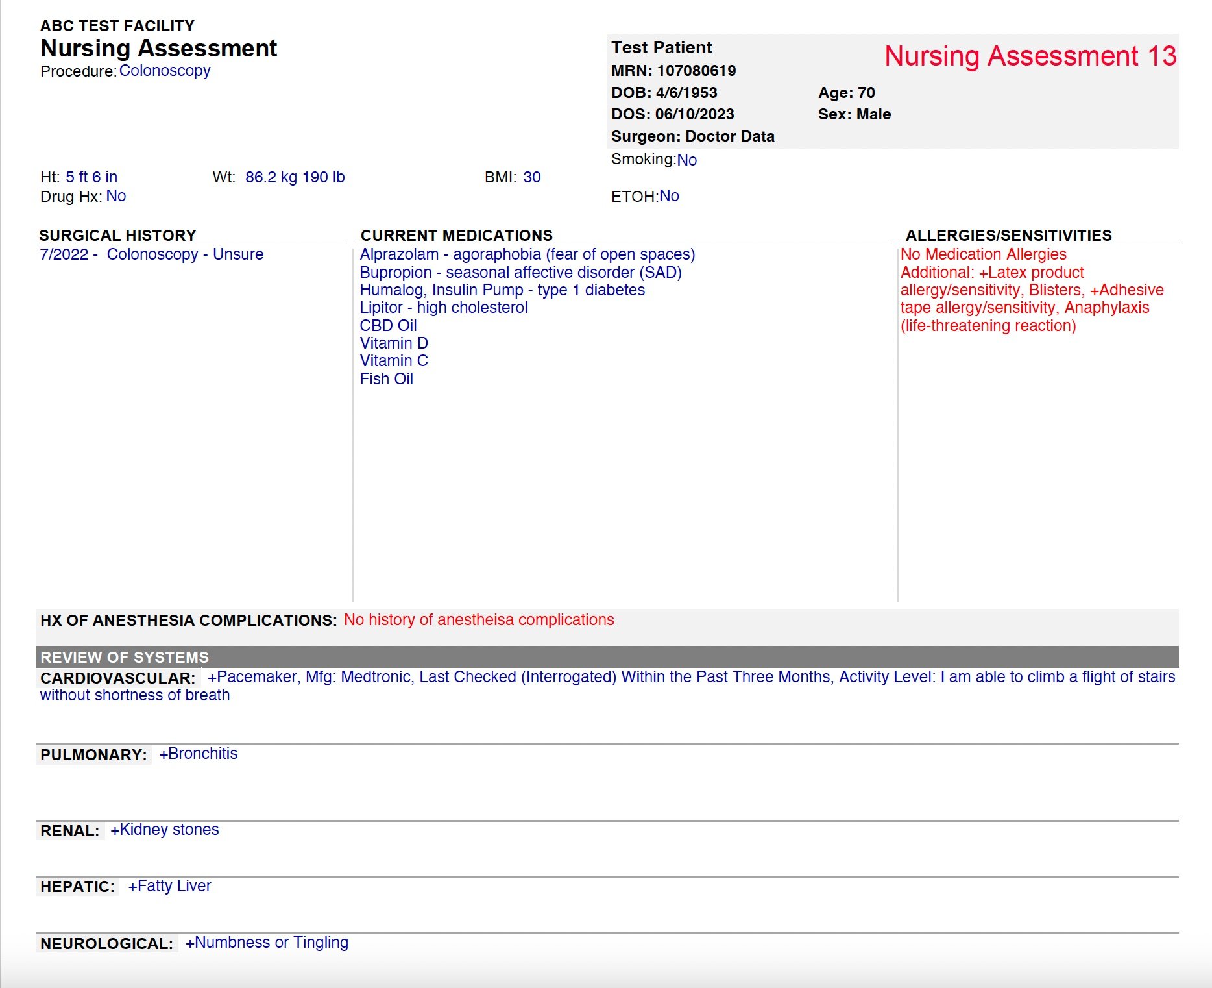Image resolution: width=1212 pixels, height=988 pixels.
Task: Click the '(life-threatening reaction)' text
Action: [988, 326]
